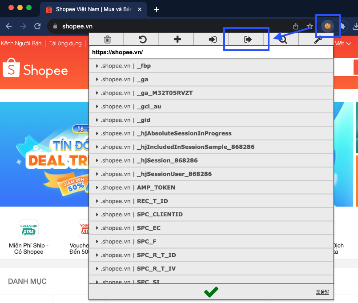This screenshot has width=358, height=303.
Task: Expand the SPC_R_T_IV cookie row
Action: [211, 268]
